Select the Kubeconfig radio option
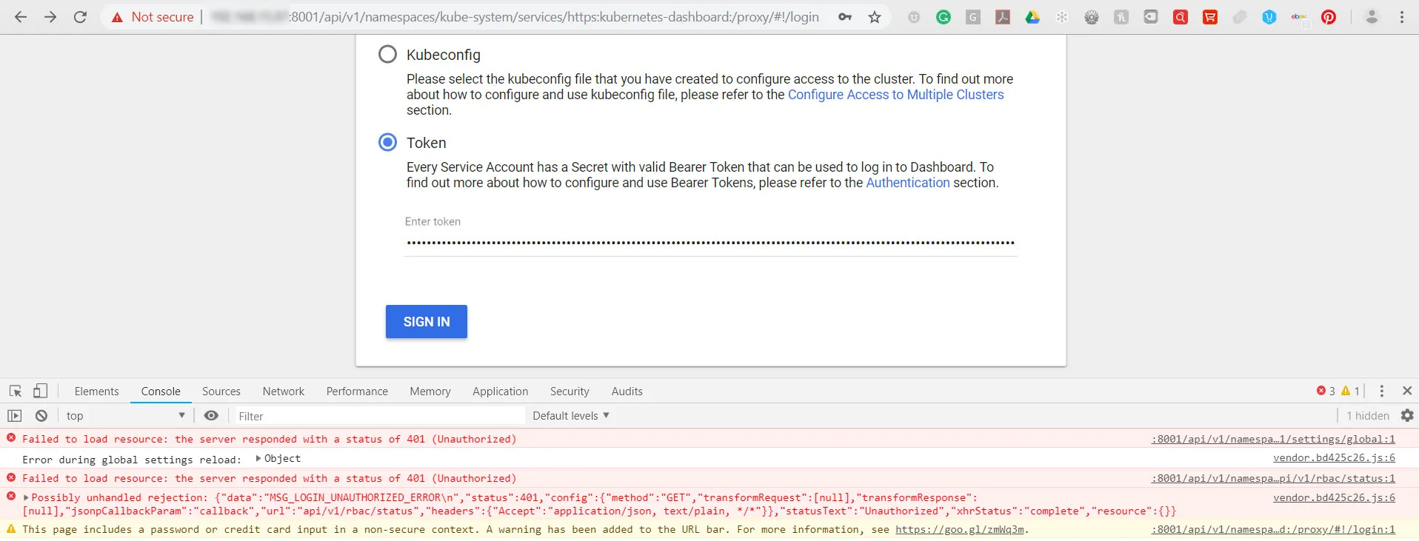Screen dimensions: 1419x541 (x=387, y=54)
